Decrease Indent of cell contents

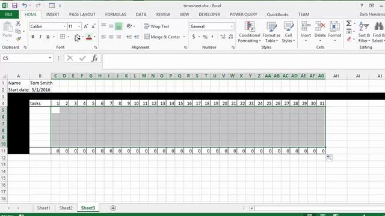click(129, 37)
